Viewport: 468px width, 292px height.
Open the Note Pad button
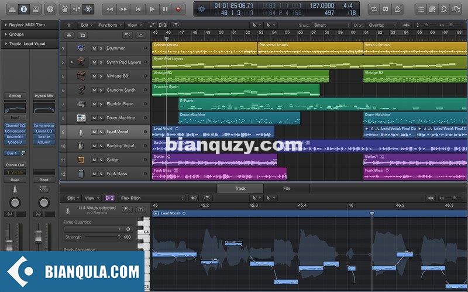[432, 9]
